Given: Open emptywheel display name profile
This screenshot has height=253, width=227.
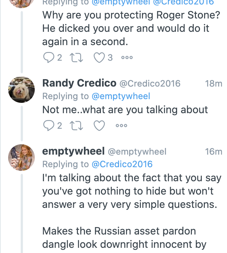Looking at the screenshot, I should point(73,151).
